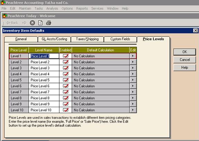
Task: Click the Print icon in Peachtree Today toolbar
Action: [x=48, y=23]
